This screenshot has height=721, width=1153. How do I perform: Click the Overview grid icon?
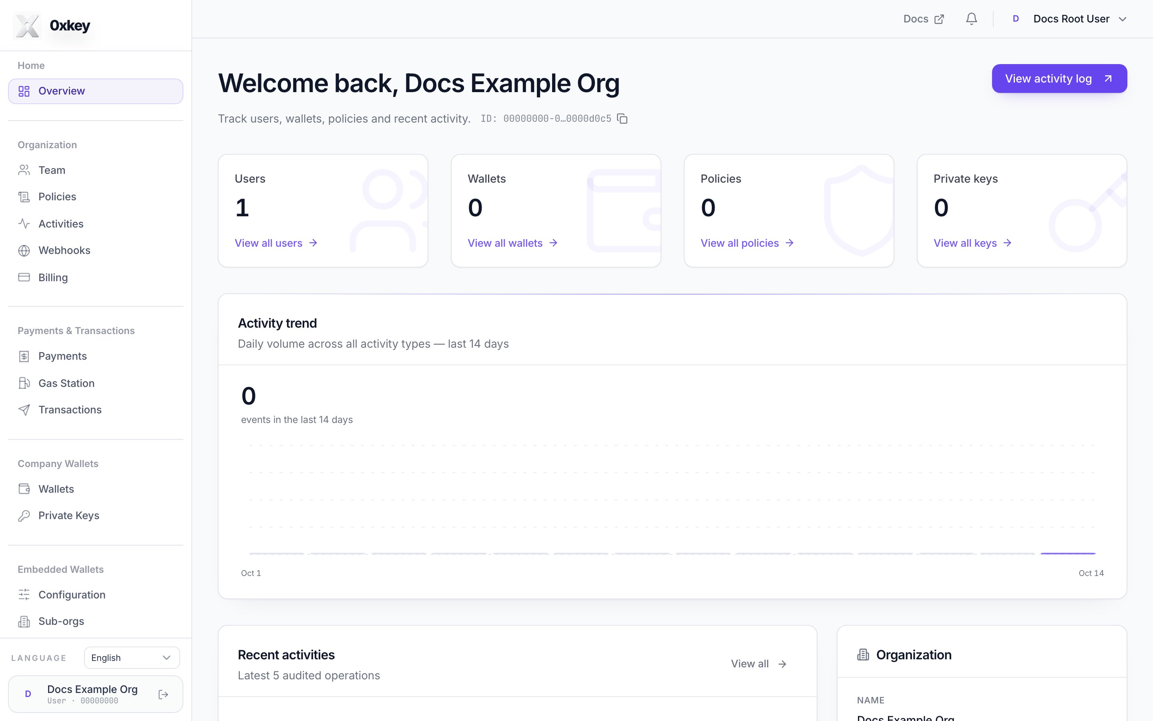(24, 91)
